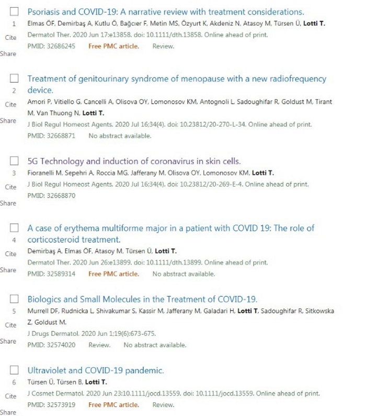
Task: Open Treatment of genitourinary syndrome article title
Action: [176, 79]
